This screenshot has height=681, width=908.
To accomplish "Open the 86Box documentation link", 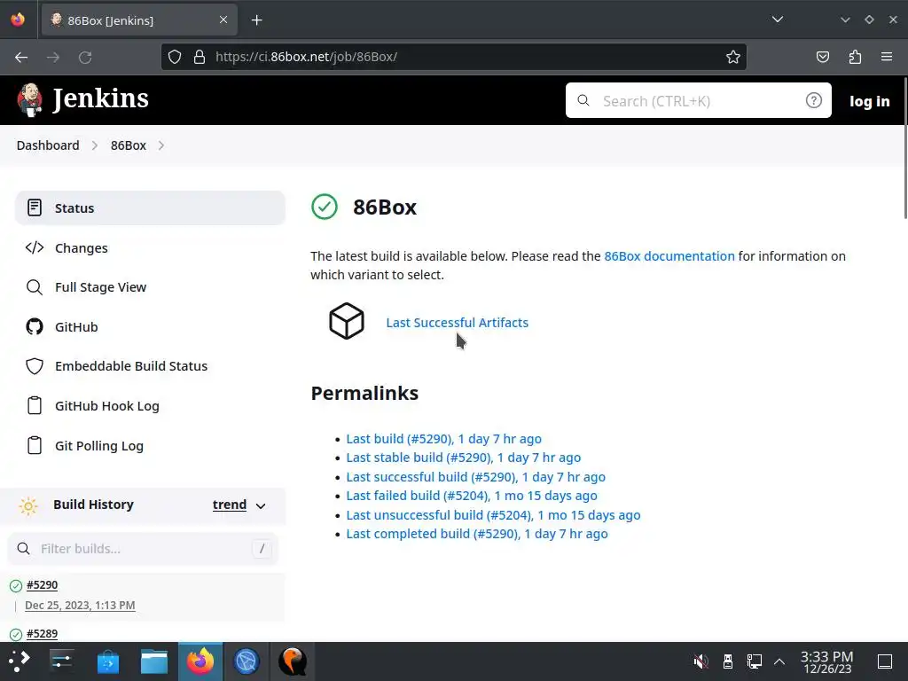I will coord(669,256).
